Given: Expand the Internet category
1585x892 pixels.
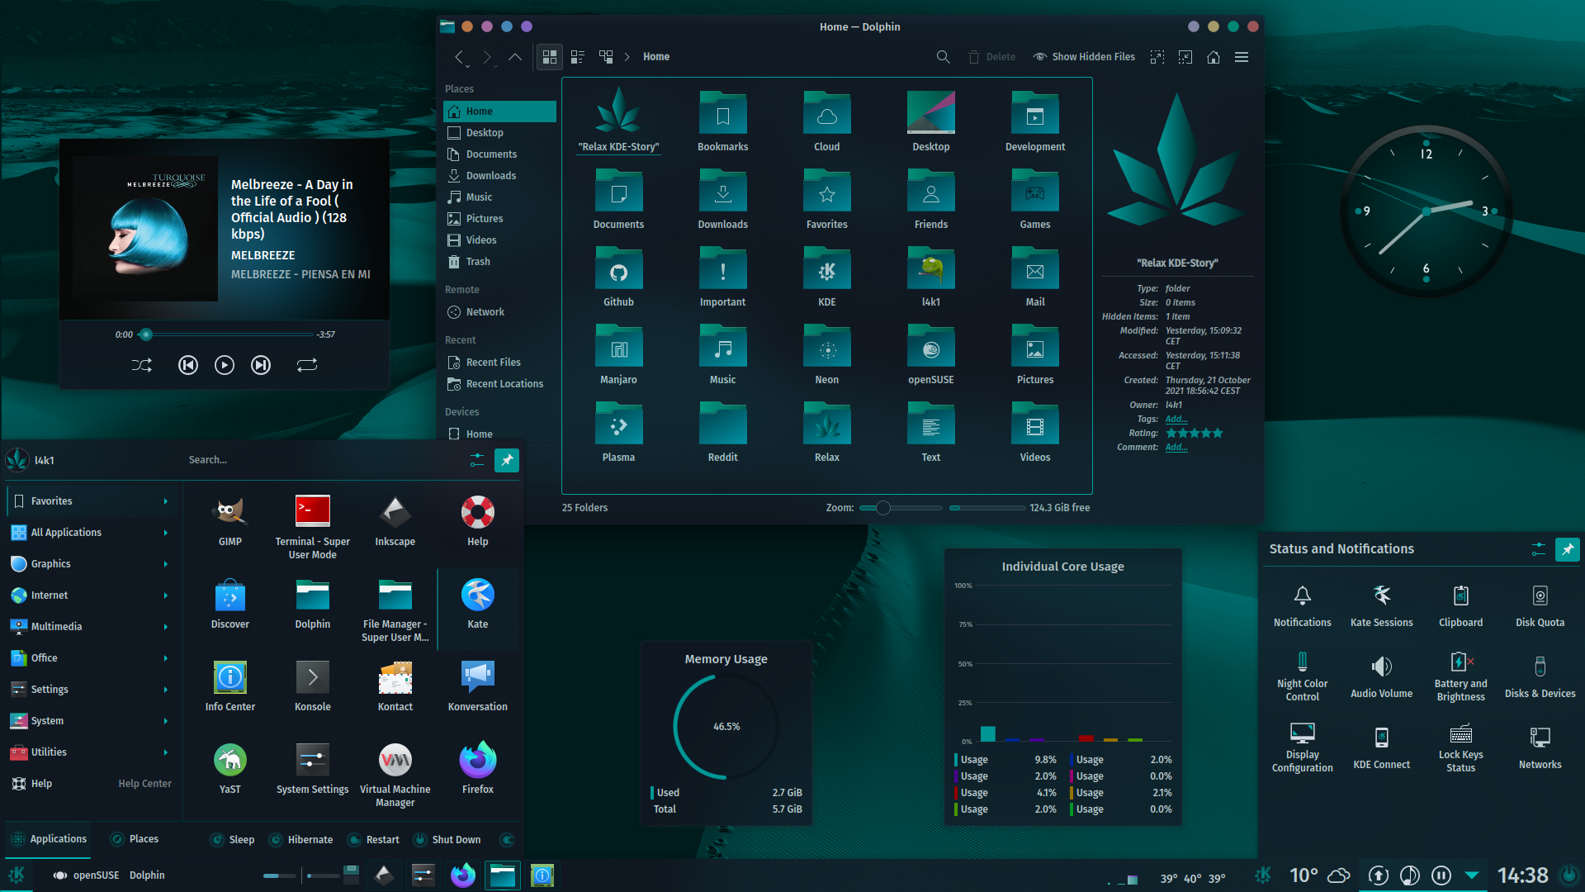Looking at the screenshot, I should 91,595.
